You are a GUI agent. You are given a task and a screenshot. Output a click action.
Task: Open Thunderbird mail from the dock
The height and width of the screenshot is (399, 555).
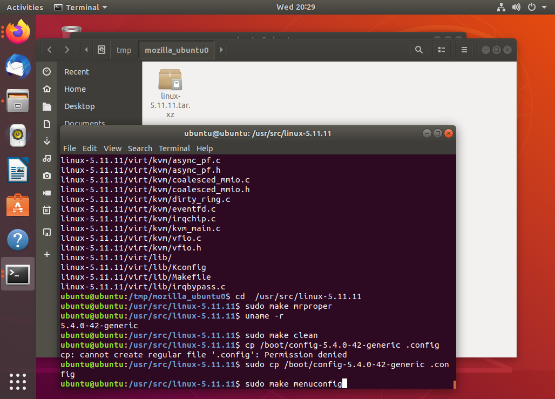(x=18, y=67)
